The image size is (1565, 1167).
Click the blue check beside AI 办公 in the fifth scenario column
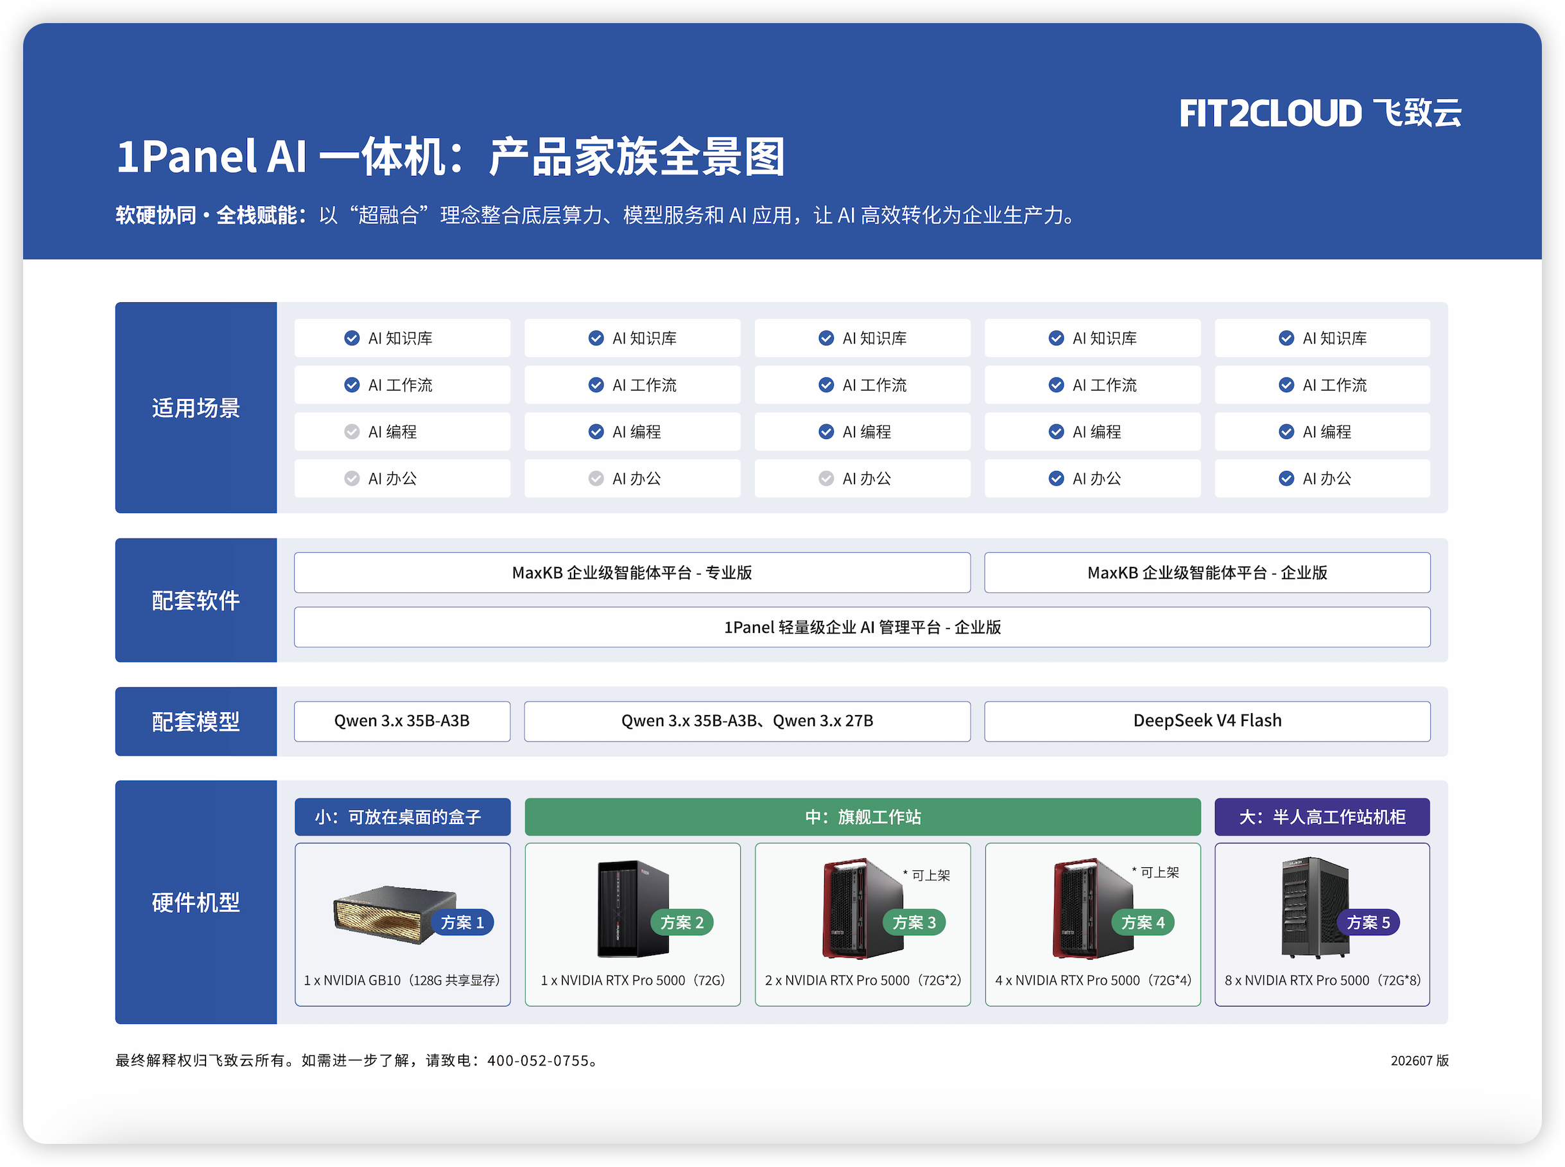point(1287,479)
